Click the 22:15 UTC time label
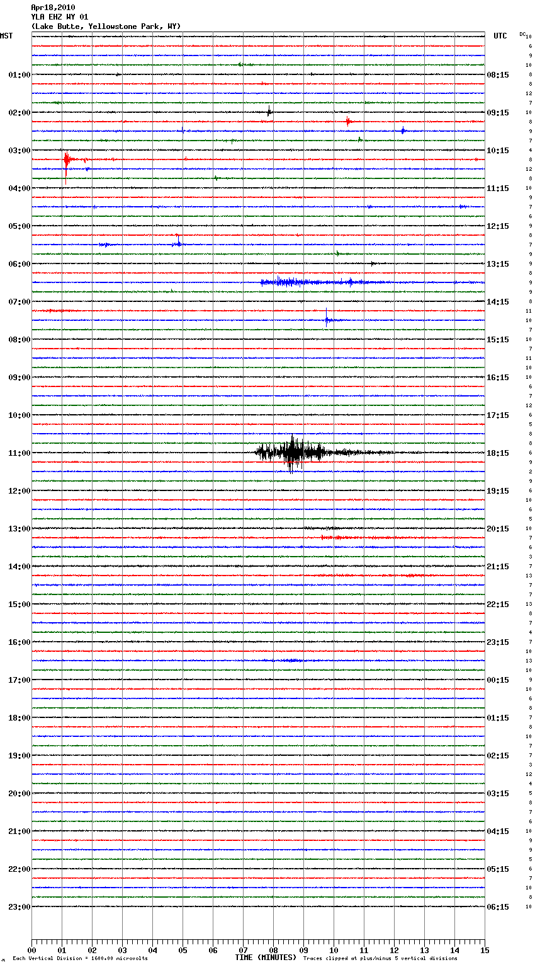 pos(498,605)
